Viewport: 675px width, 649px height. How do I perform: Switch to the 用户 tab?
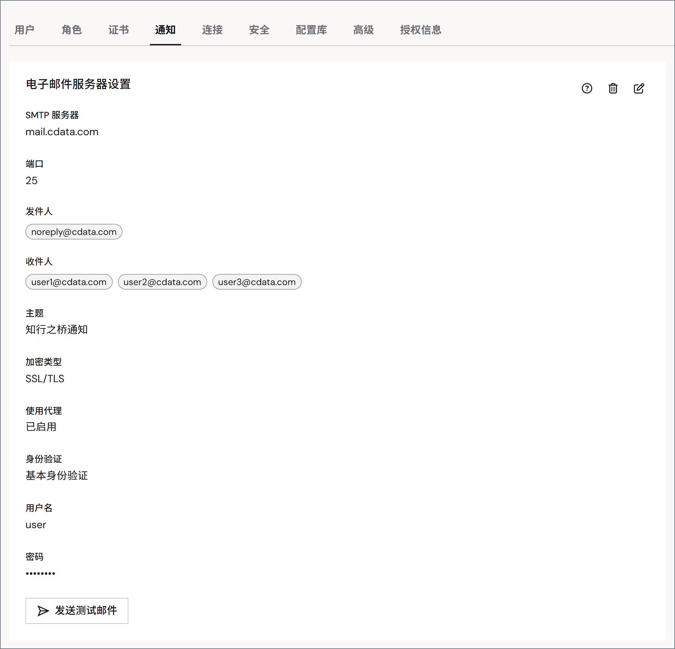coord(24,30)
